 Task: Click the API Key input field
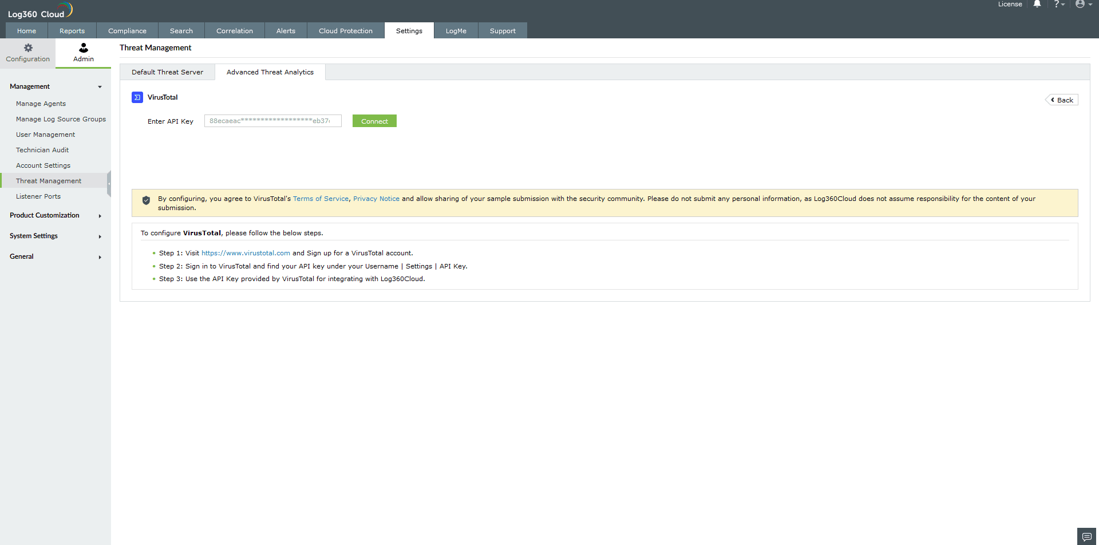coord(272,121)
